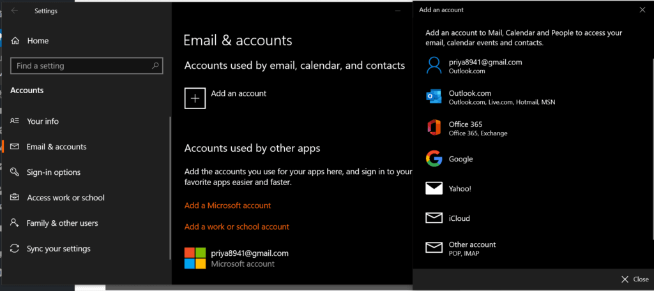This screenshot has height=291, width=654.
Task: Click Outlook.com, Live.com, Hotmail, MSN subtitle
Action: [502, 102]
